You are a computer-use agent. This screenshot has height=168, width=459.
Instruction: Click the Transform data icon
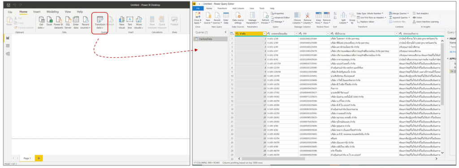tap(100, 19)
